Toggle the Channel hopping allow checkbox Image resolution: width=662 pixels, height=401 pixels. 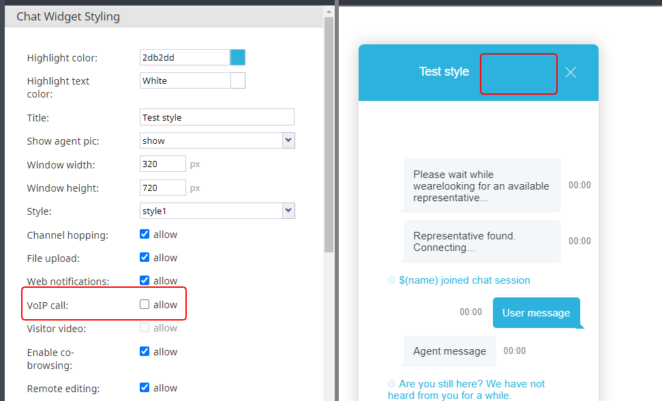(145, 234)
